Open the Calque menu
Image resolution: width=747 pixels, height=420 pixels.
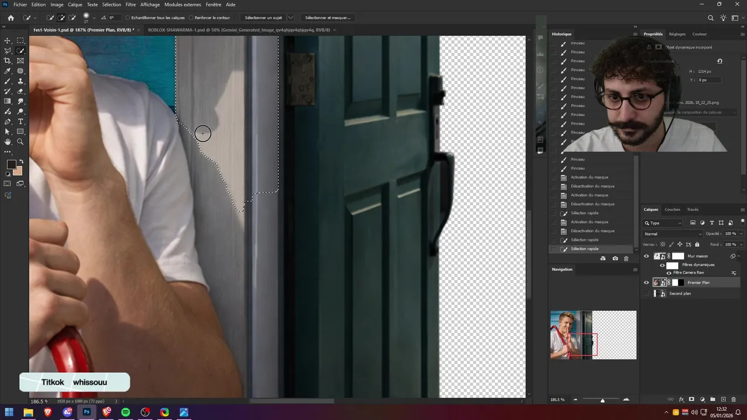pos(75,4)
